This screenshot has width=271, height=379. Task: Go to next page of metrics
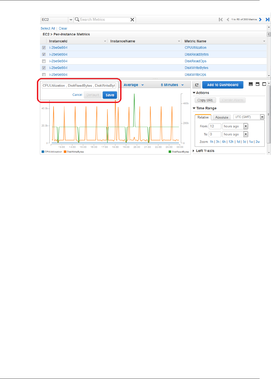[260, 19]
